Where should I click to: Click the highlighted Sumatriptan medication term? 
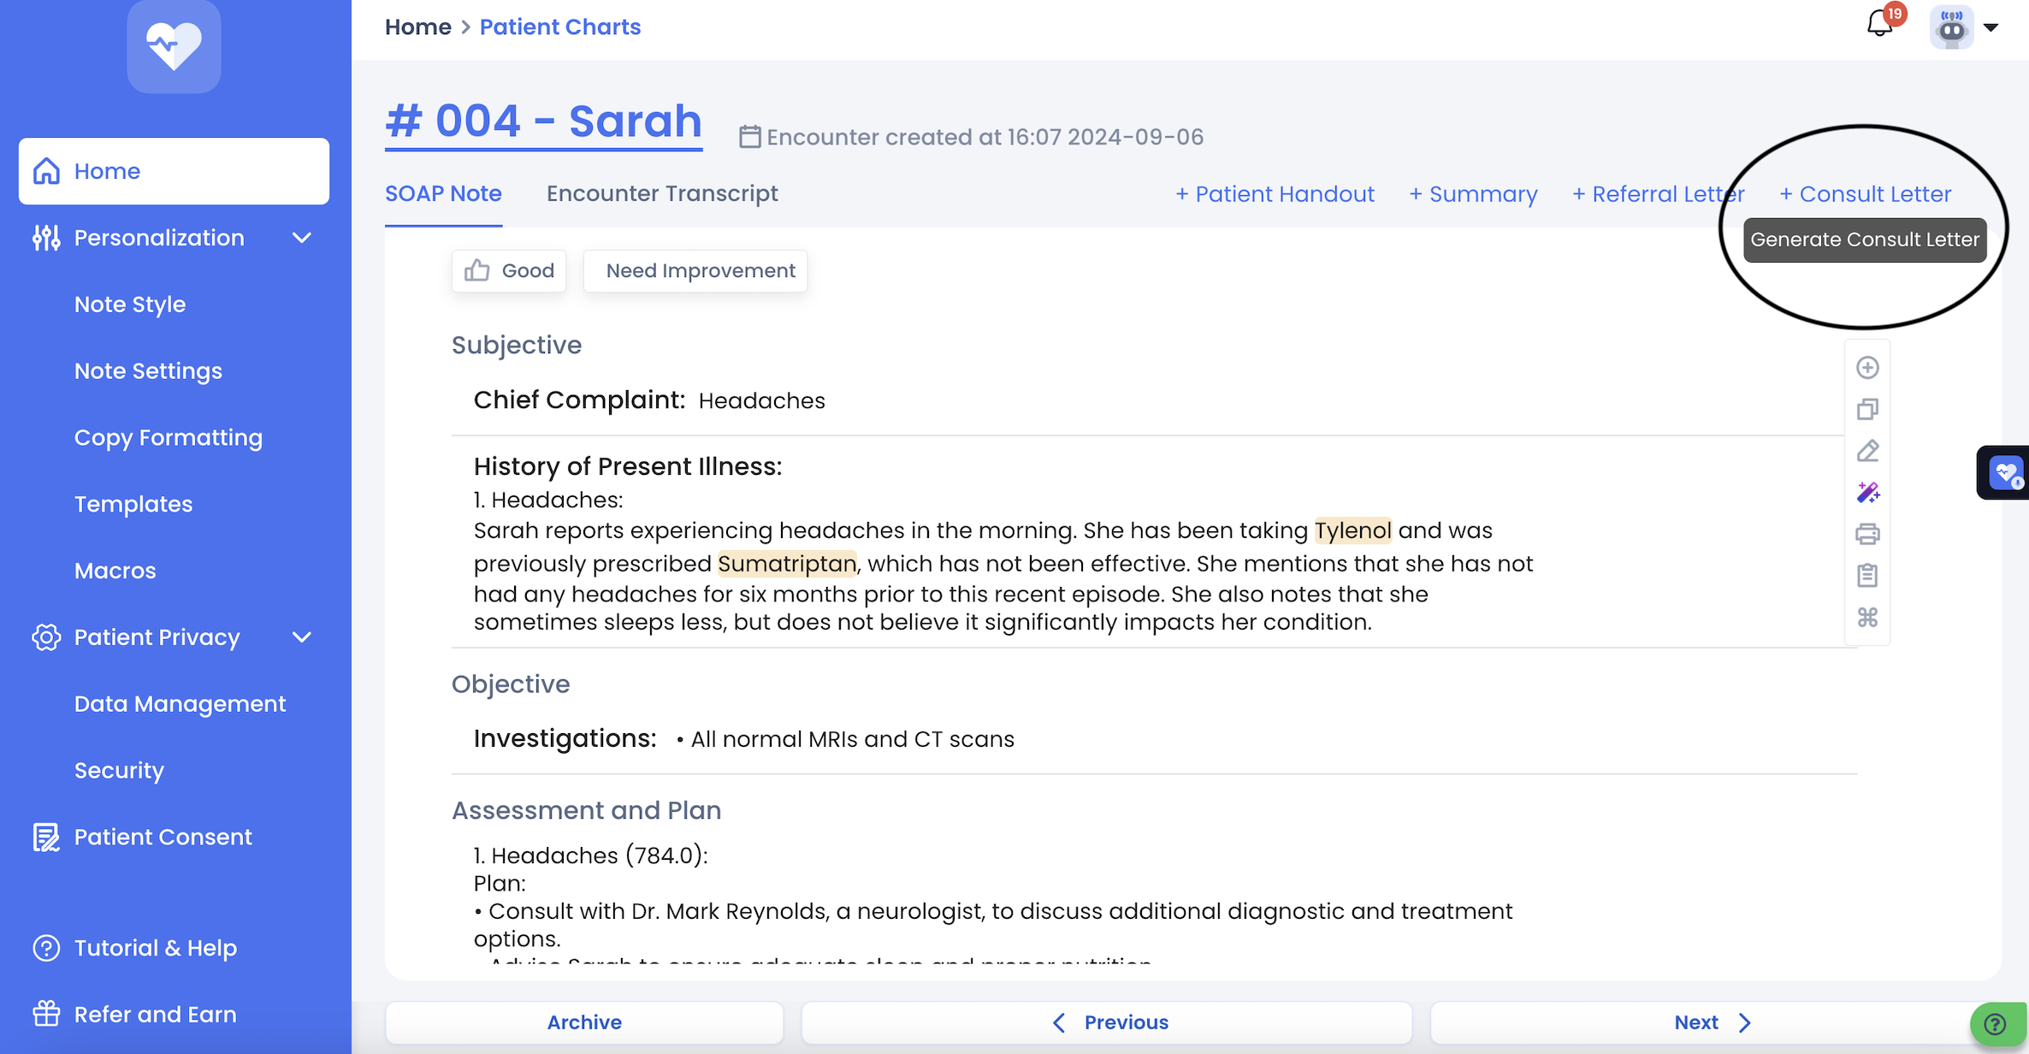[x=786, y=564]
